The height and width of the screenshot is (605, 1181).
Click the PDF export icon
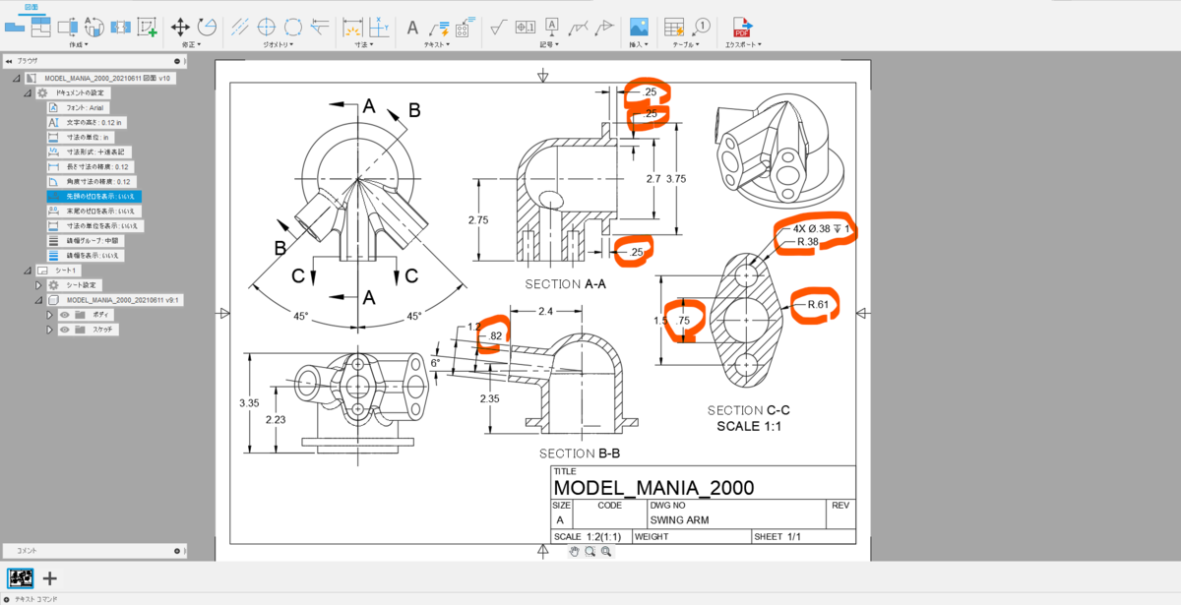pyautogui.click(x=743, y=27)
